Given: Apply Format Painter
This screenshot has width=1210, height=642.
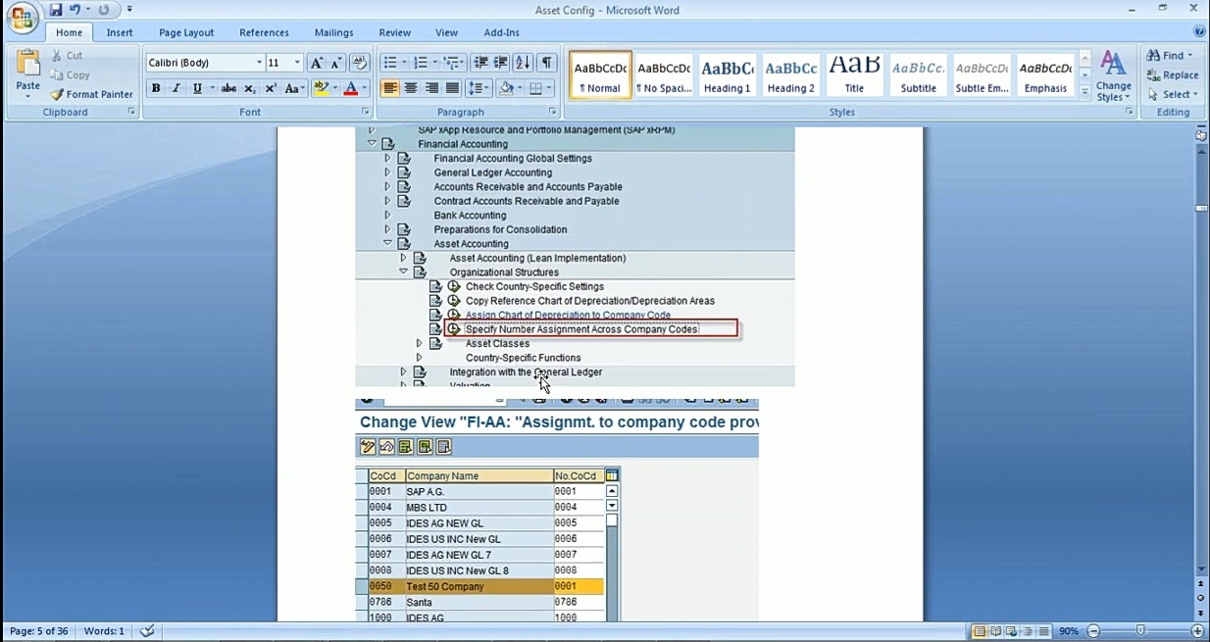Looking at the screenshot, I should pyautogui.click(x=91, y=94).
